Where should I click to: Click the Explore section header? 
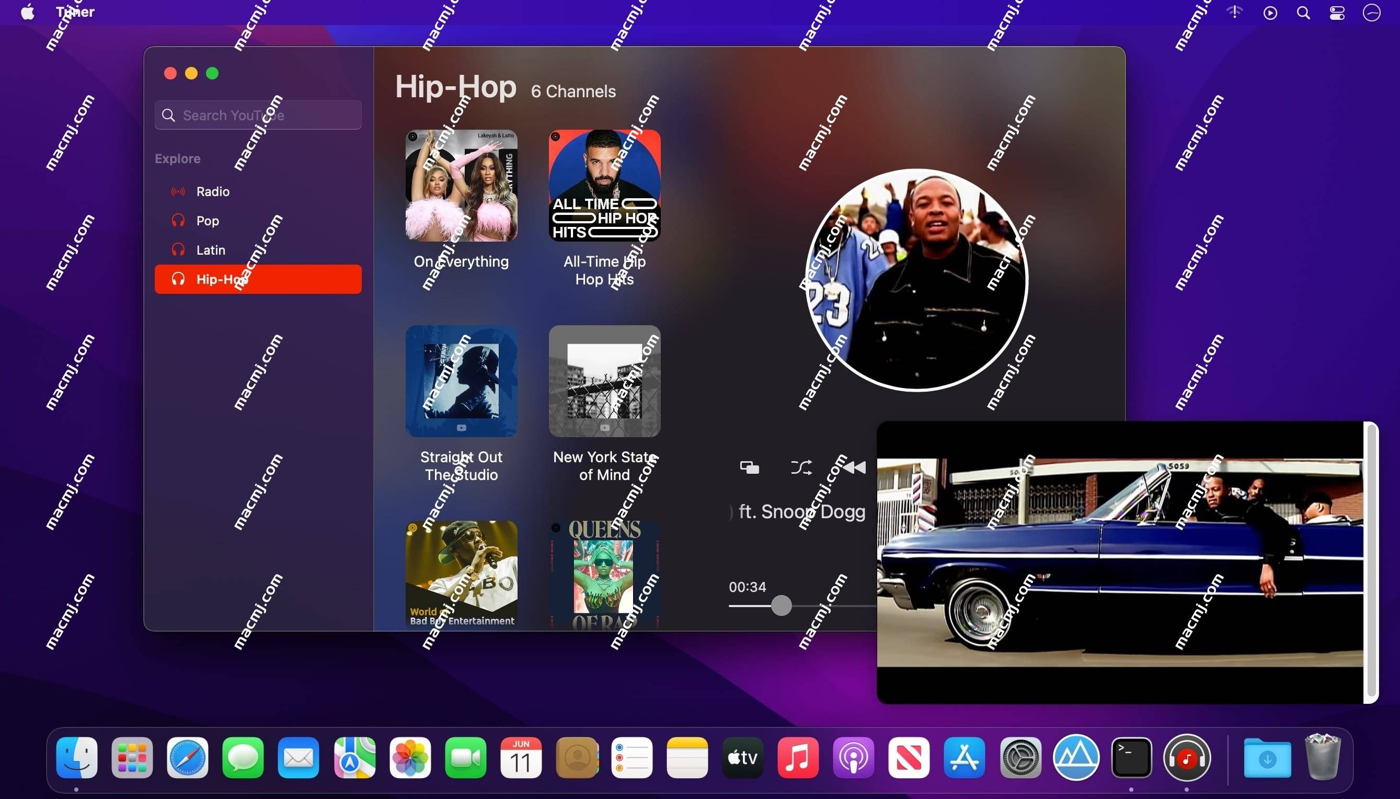point(177,158)
